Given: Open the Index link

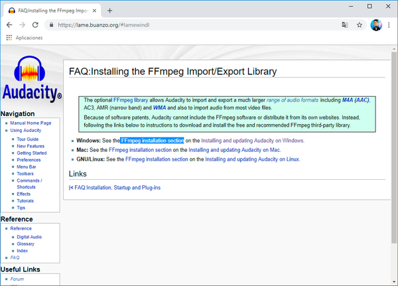Looking at the screenshot, I should 23,250.
